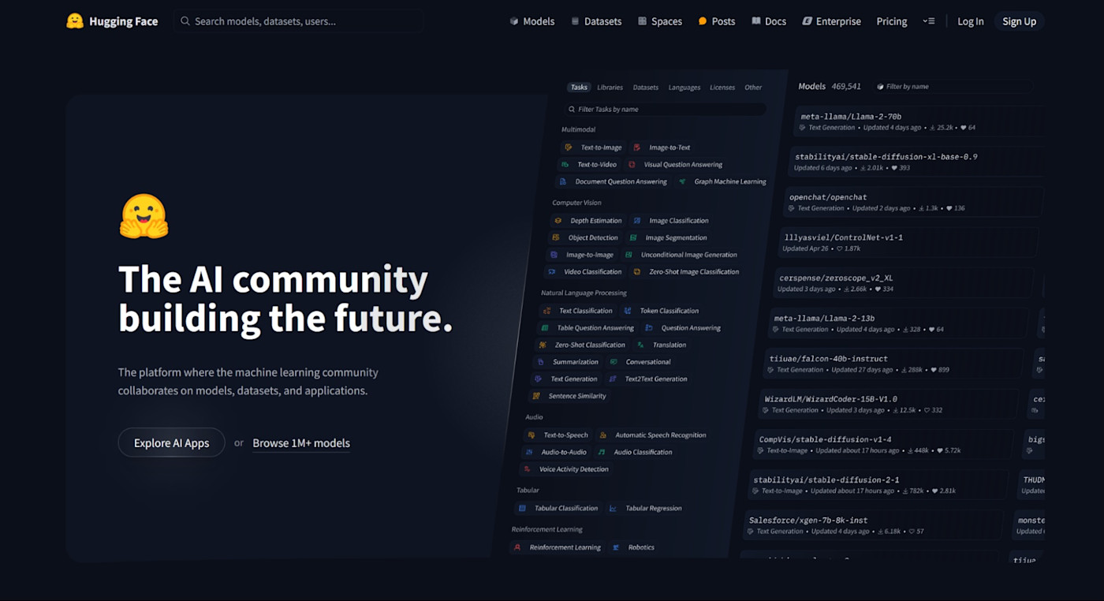Open Spaces via its grid icon
Screen dimensions: 1104x601
[x=643, y=21]
